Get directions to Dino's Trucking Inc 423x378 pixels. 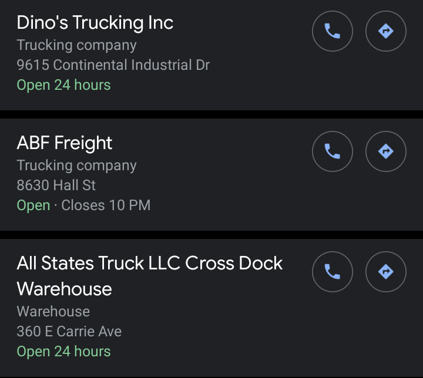[386, 31]
